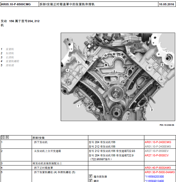The height and width of the screenshot is (182, 176).
Task: Click the special tool icon beside 撞击拔取器
Action: [91, 176]
